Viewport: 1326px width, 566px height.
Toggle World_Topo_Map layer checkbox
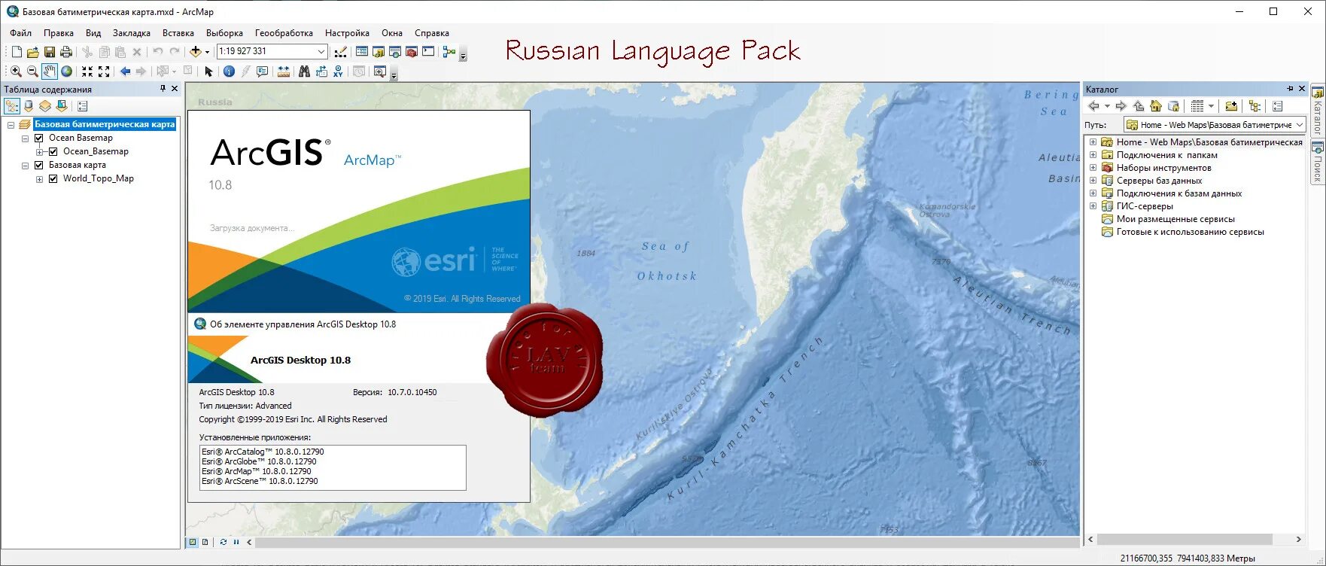click(53, 178)
